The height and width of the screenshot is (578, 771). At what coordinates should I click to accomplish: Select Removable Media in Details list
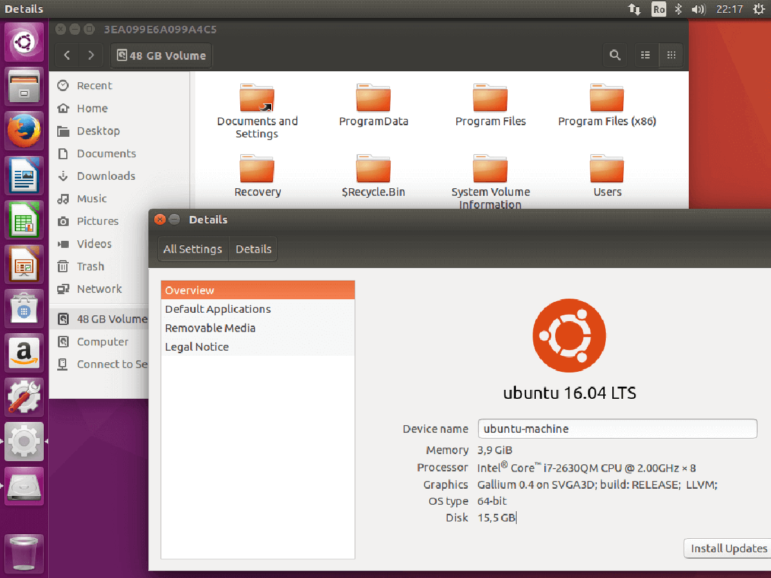click(x=258, y=328)
